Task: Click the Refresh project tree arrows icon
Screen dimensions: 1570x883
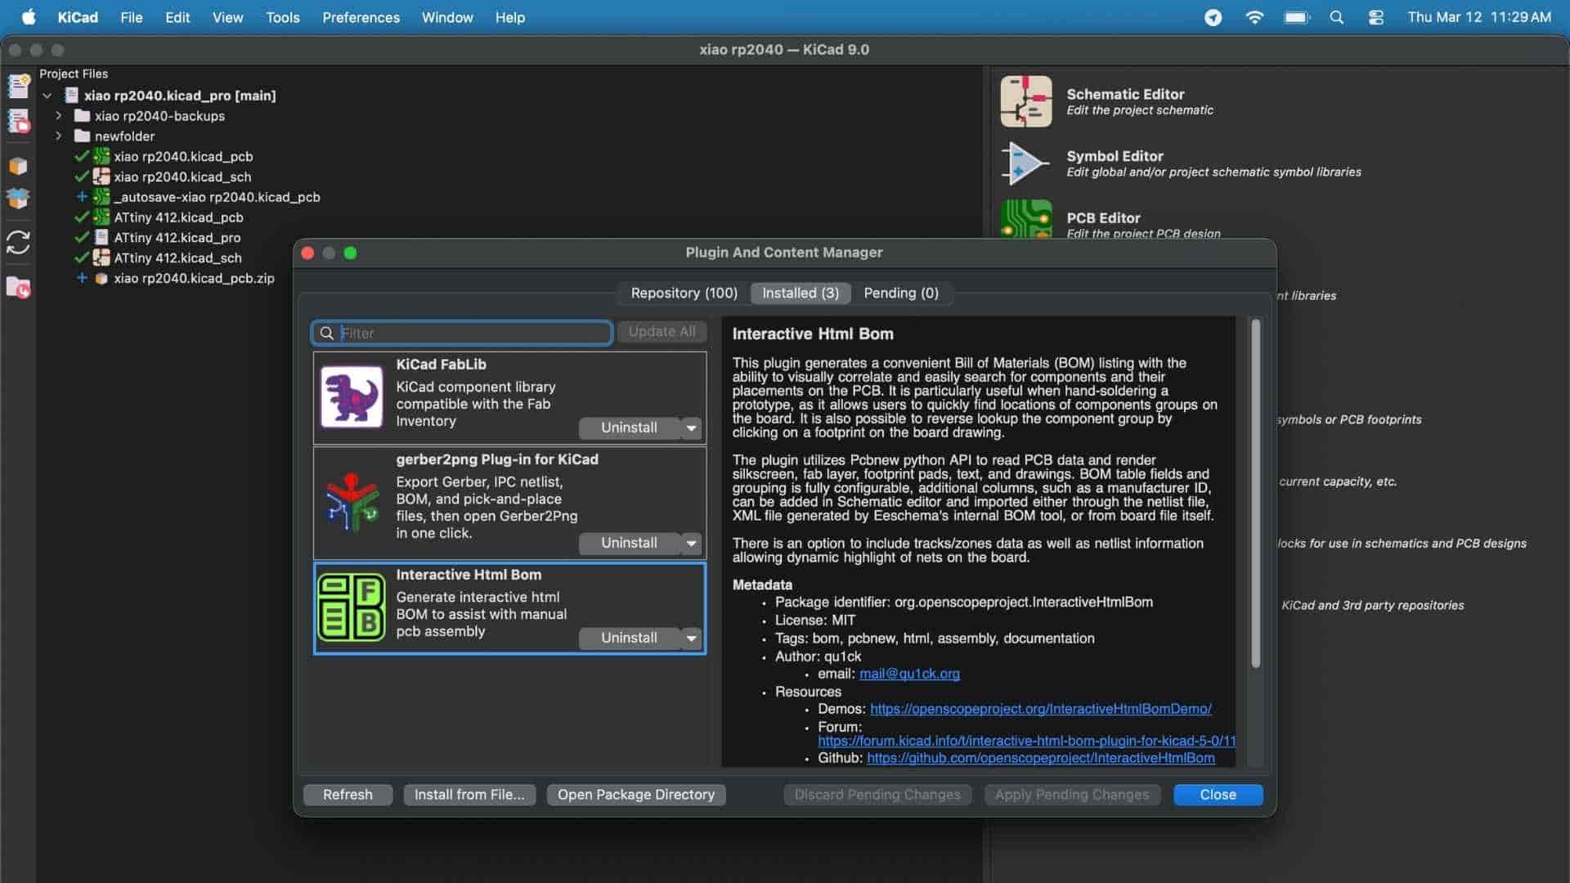Action: (x=18, y=242)
